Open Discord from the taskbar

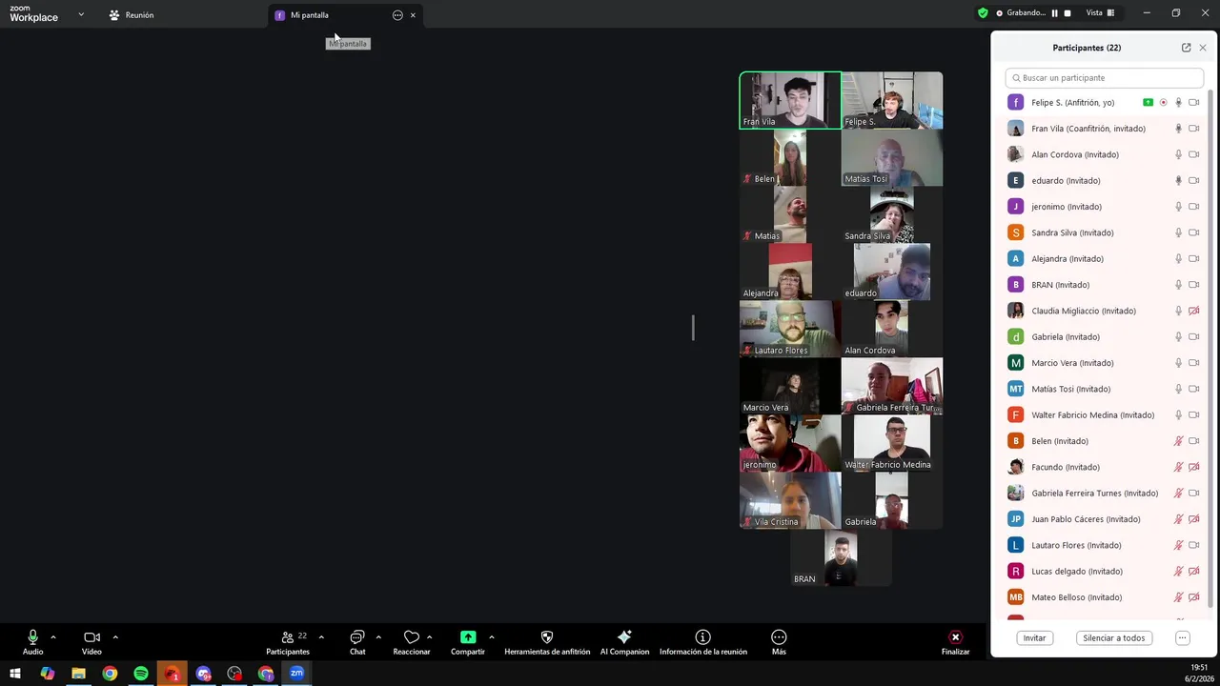[203, 674]
